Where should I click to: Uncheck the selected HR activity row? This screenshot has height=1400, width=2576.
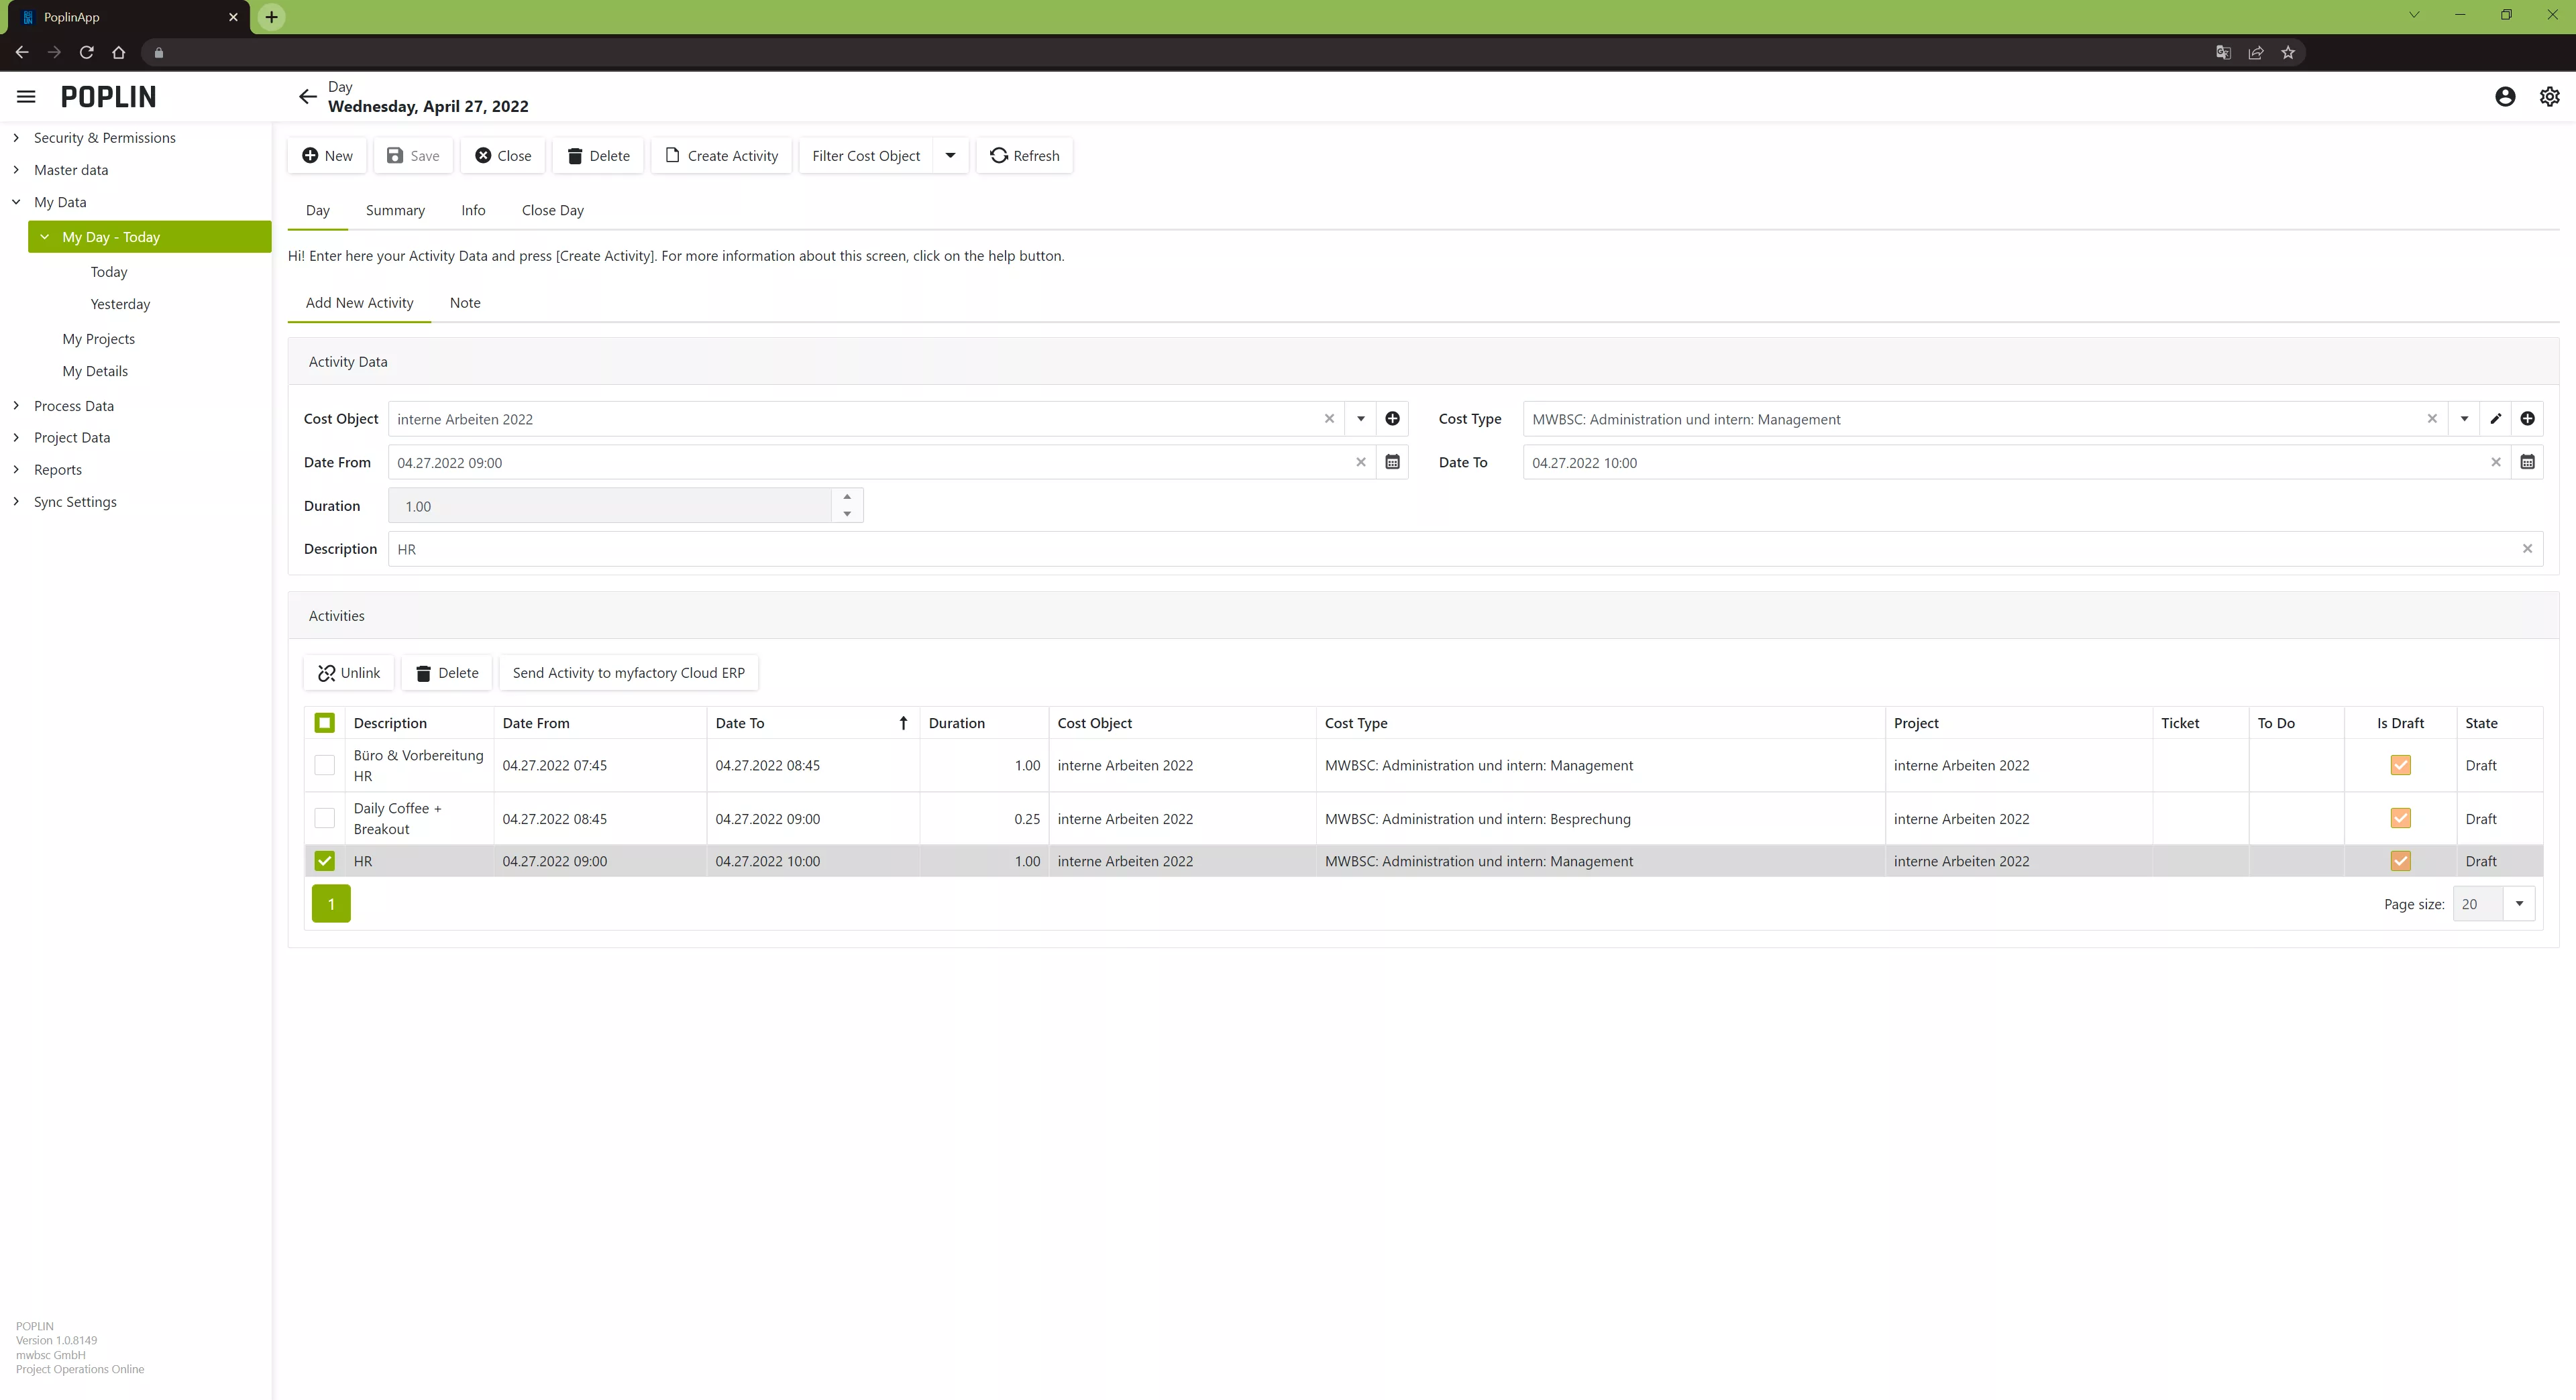pos(324,862)
